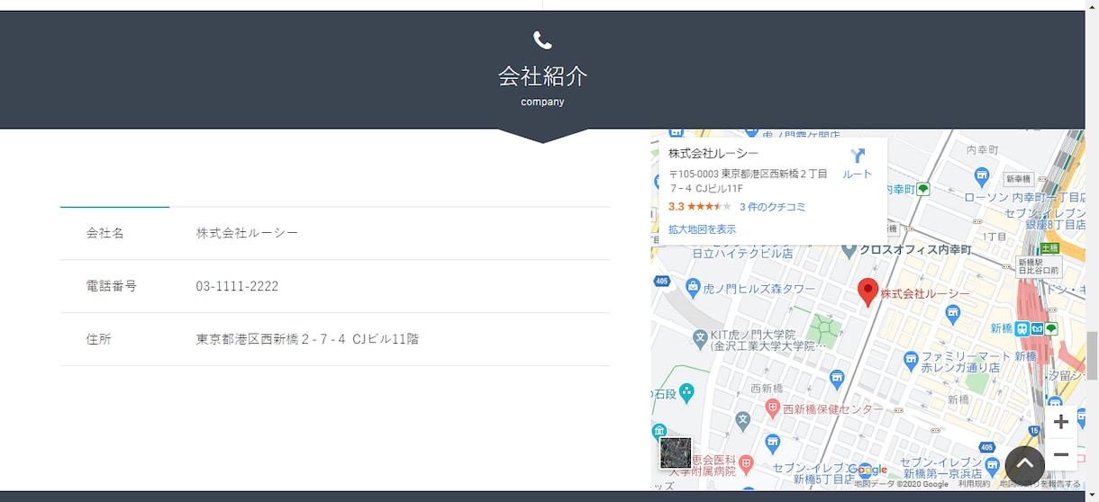Open the 3 件のクチコミ reviews link
This screenshot has width=1099, height=502.
(772, 207)
